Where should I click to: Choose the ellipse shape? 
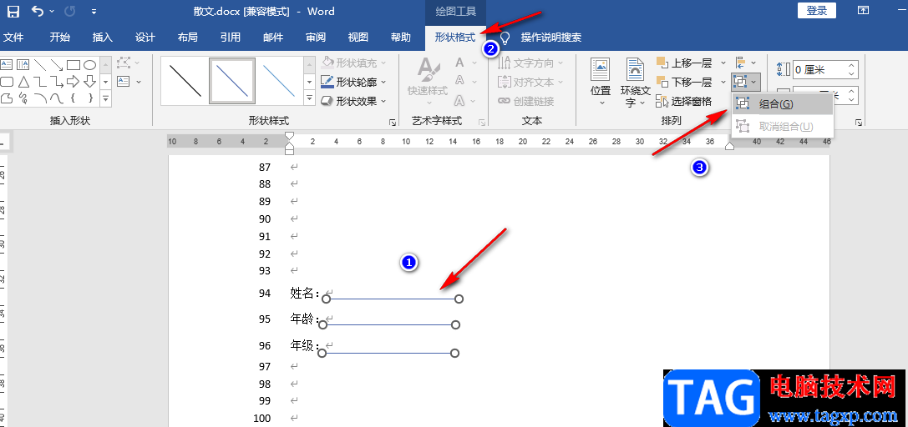point(89,64)
